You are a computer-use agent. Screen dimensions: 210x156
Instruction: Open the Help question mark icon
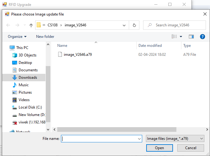[x=202, y=37]
